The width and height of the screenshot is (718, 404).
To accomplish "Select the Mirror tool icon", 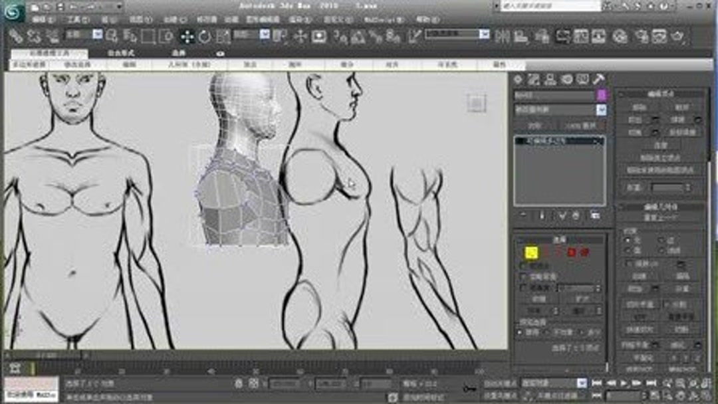I will click(502, 36).
